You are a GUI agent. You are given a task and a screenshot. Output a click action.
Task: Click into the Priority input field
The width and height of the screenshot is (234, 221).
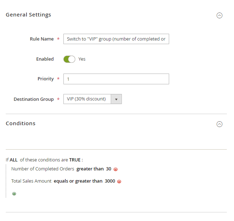click(116, 79)
